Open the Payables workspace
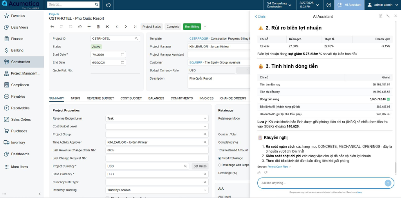This screenshot has width=401, height=198. [22, 96]
